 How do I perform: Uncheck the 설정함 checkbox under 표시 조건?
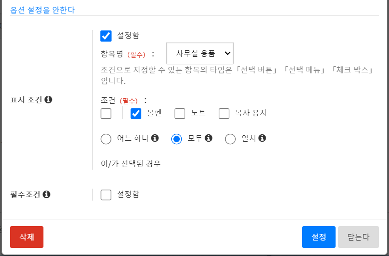pos(106,35)
